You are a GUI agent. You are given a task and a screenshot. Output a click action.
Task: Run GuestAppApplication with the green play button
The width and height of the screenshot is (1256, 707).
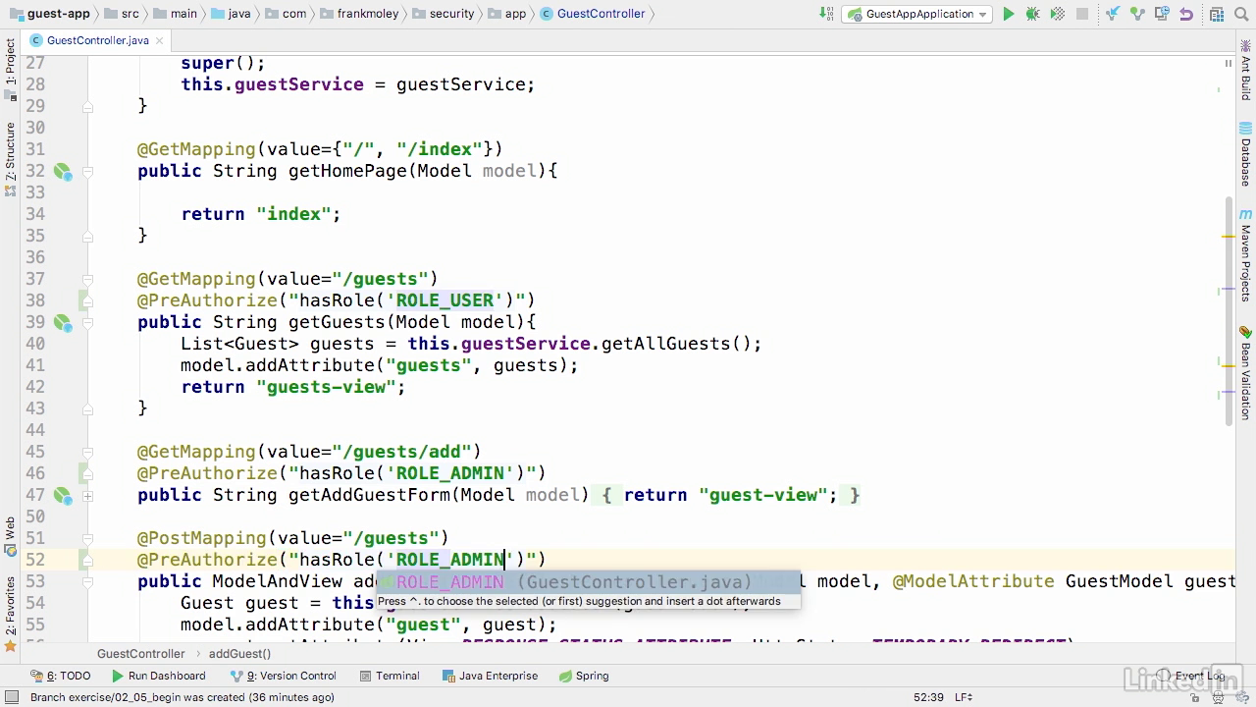[1008, 14]
